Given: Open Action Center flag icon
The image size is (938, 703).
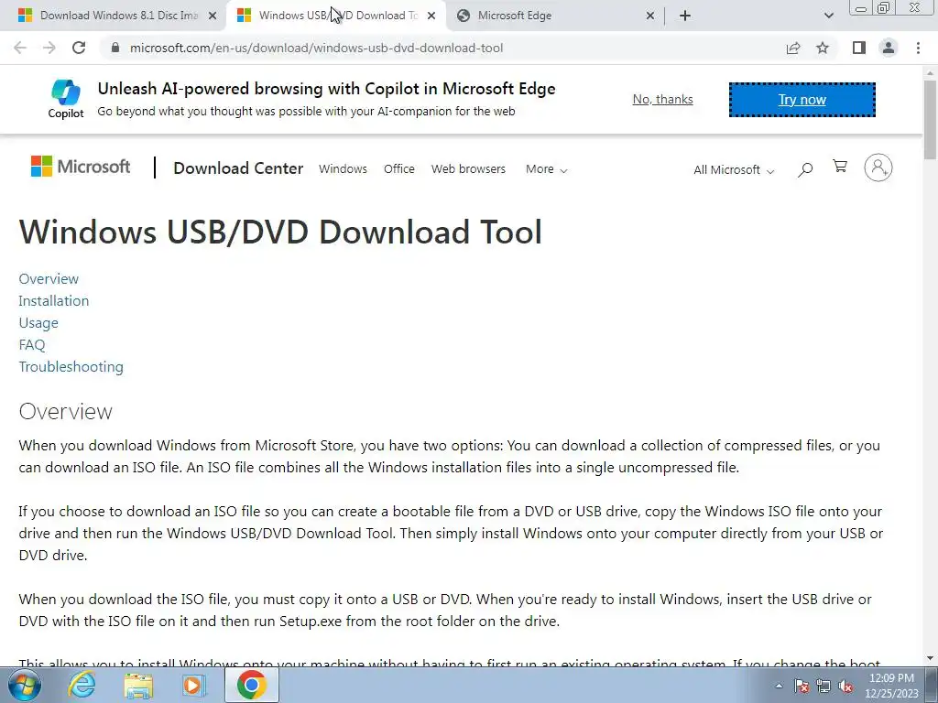Looking at the screenshot, I should pyautogui.click(x=802, y=686).
